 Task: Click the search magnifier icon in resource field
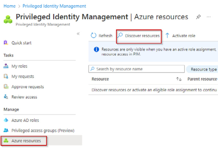point(92,69)
